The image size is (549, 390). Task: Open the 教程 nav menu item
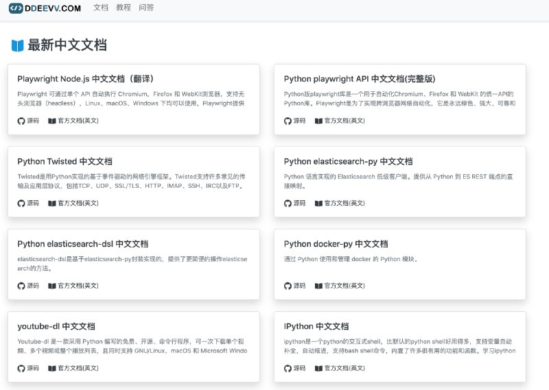coord(124,8)
